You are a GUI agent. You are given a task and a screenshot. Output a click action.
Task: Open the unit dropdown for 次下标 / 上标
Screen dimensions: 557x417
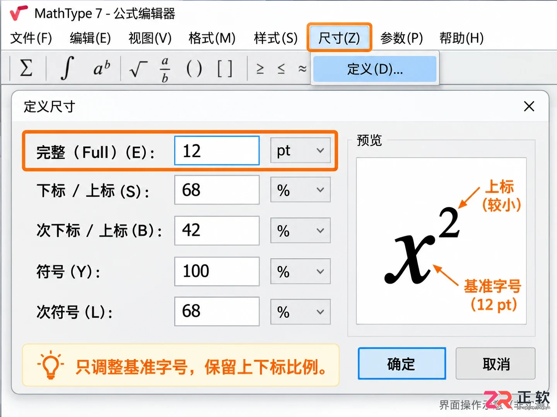pyautogui.click(x=301, y=231)
